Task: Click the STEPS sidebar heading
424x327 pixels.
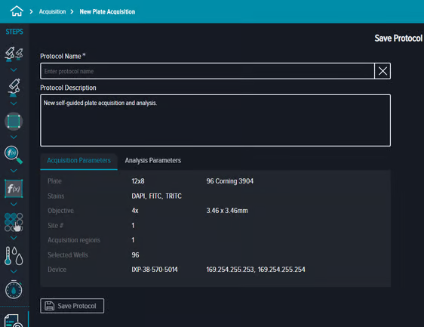Action: point(14,32)
